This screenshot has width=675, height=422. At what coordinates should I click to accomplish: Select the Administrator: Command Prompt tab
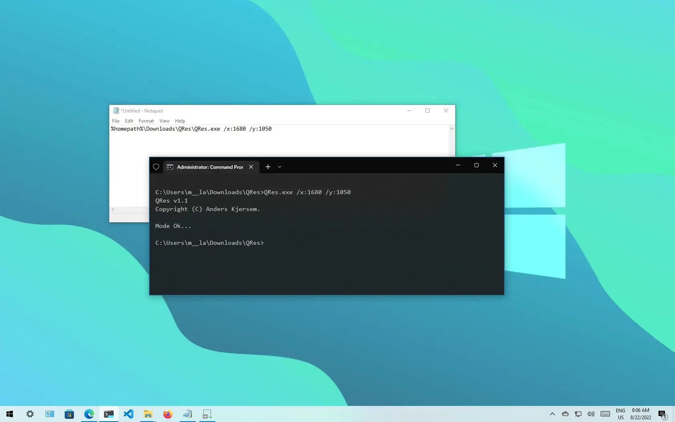tap(209, 167)
